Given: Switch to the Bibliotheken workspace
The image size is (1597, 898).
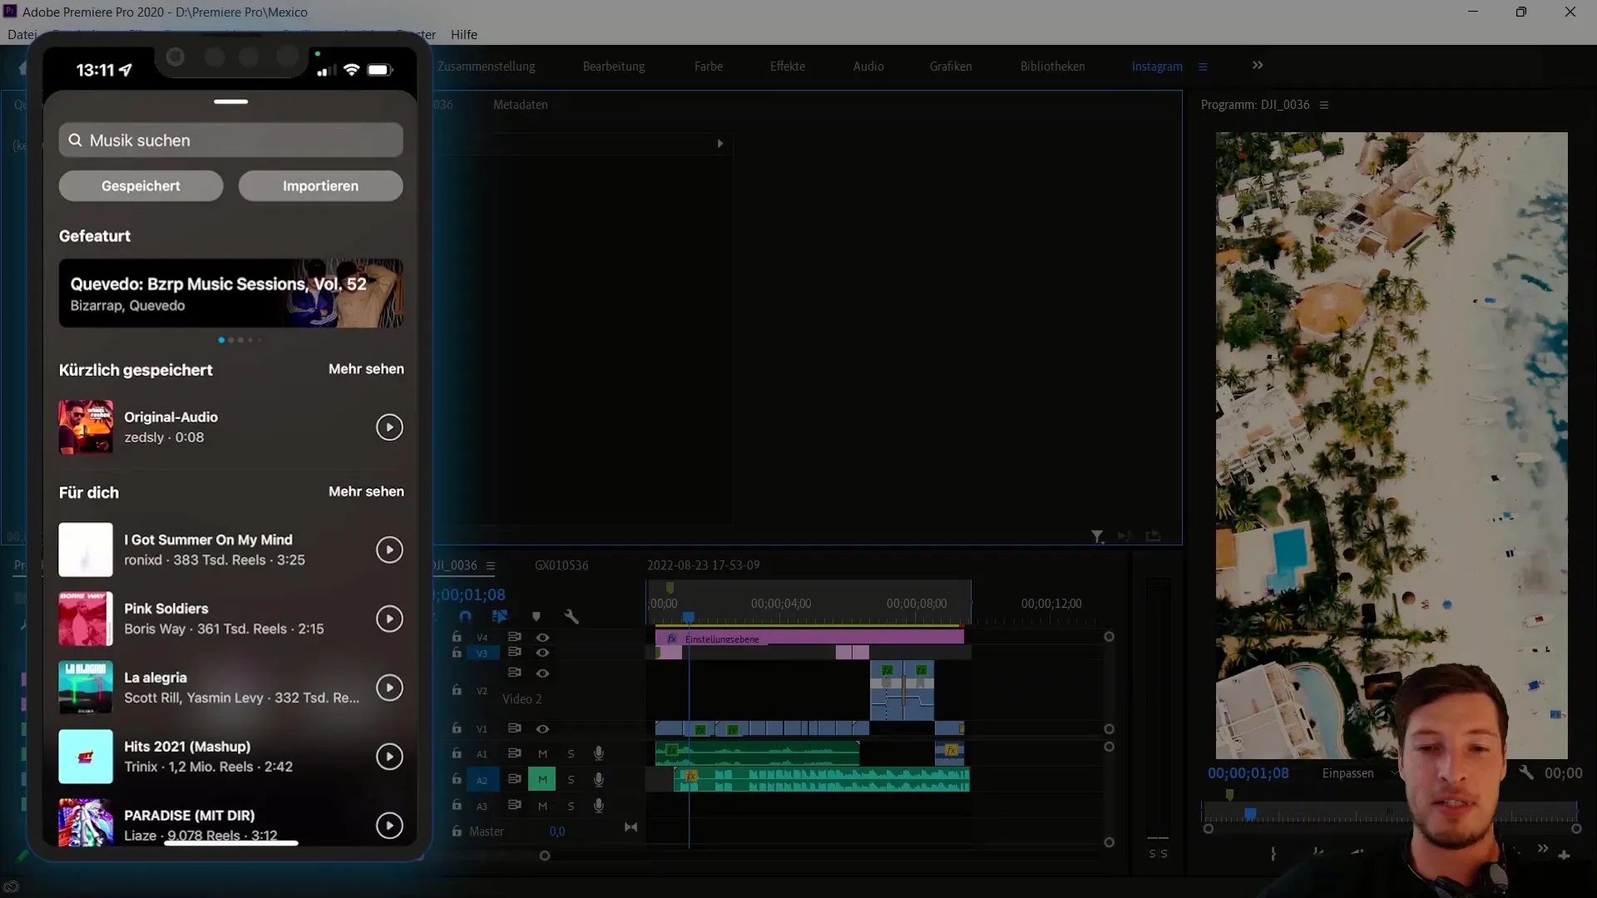Looking at the screenshot, I should click(1053, 67).
